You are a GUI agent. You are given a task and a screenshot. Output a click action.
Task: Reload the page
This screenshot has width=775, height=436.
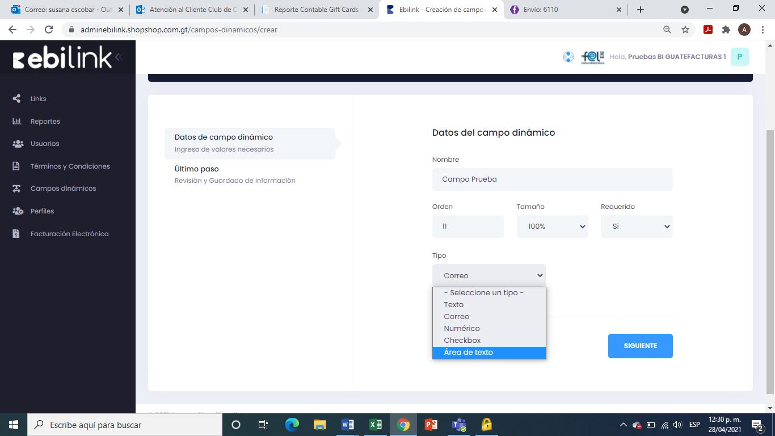pos(49,30)
